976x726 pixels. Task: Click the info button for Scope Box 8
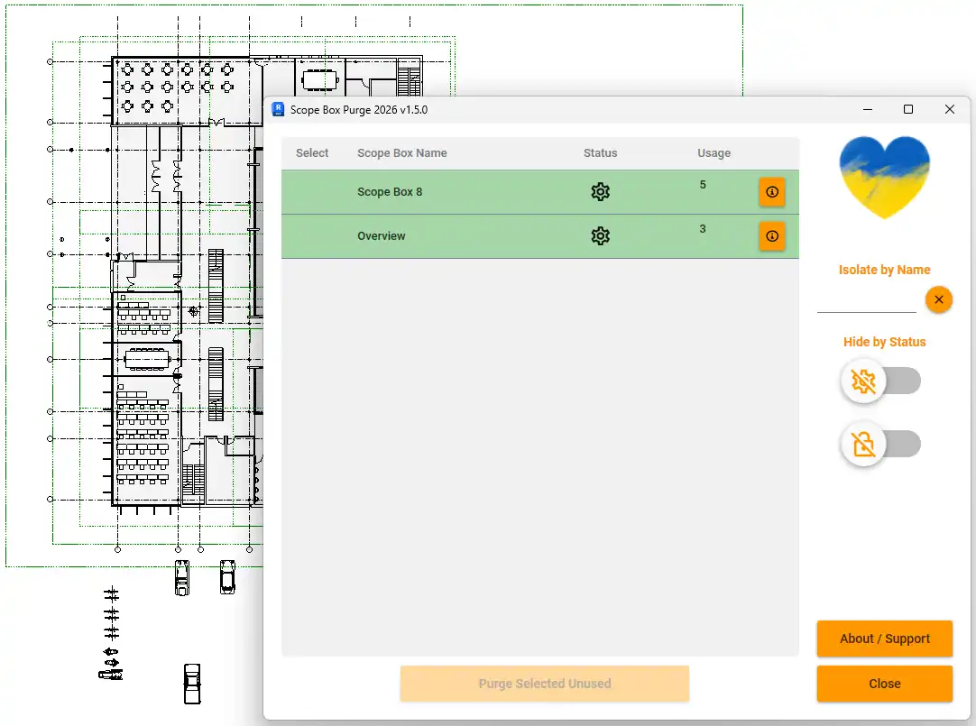click(772, 191)
